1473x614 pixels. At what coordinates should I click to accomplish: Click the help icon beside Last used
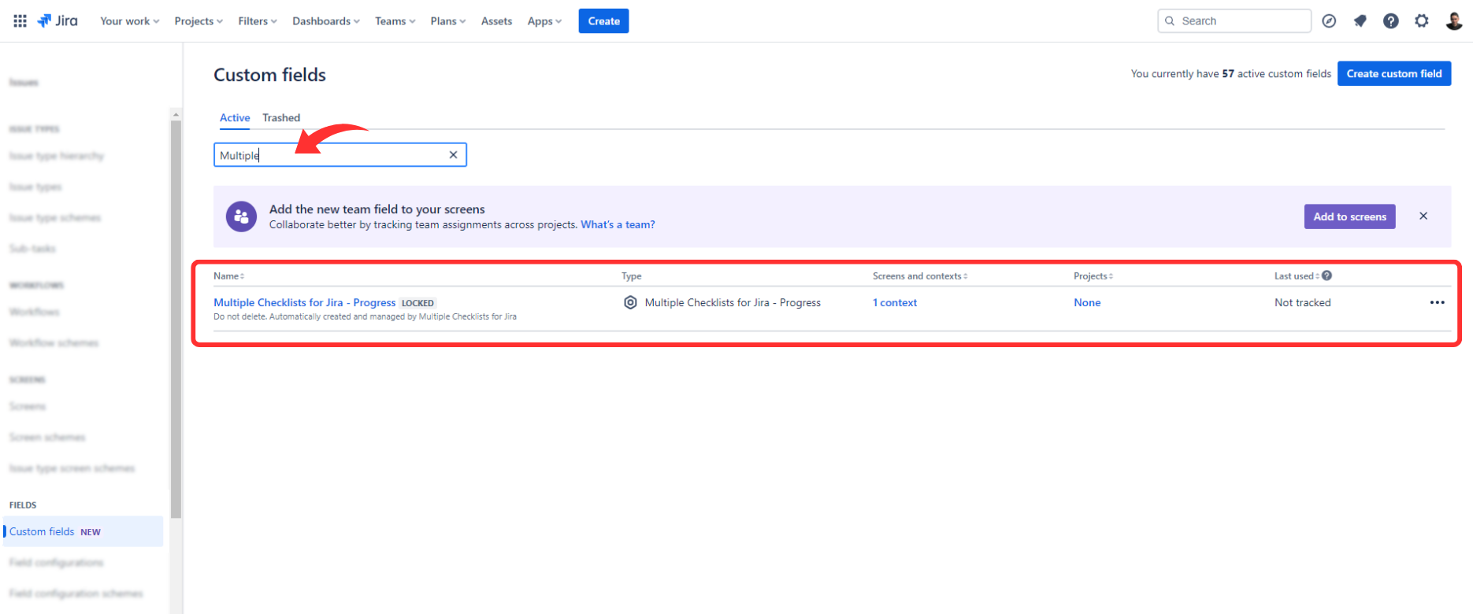[1327, 276]
